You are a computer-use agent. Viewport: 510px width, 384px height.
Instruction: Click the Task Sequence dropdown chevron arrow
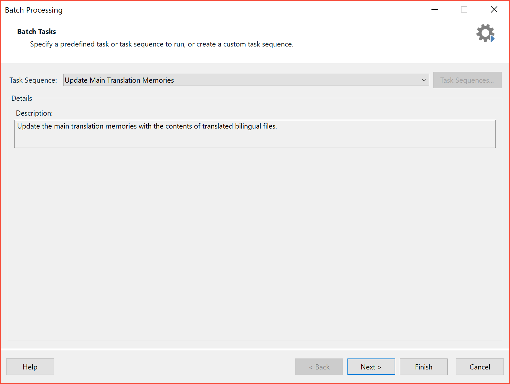[424, 80]
